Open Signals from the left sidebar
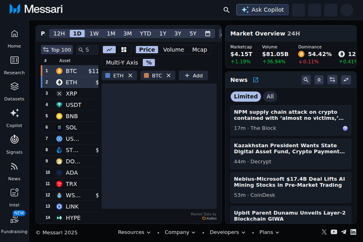Screen dimensions: 363x242 click(x=14, y=144)
